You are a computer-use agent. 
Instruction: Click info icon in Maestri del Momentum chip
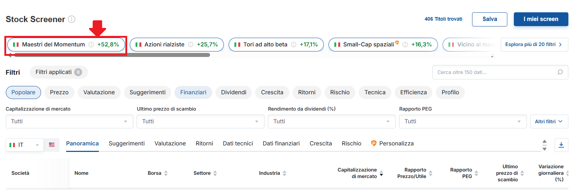pos(91,45)
